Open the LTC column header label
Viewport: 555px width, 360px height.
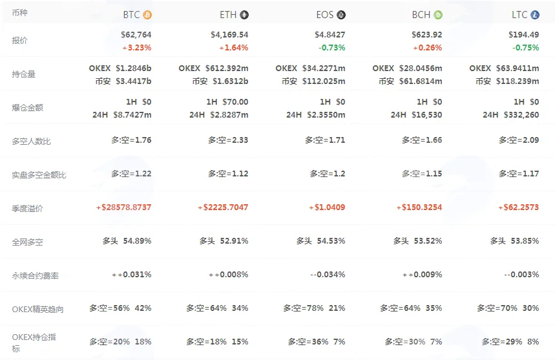coord(519,15)
